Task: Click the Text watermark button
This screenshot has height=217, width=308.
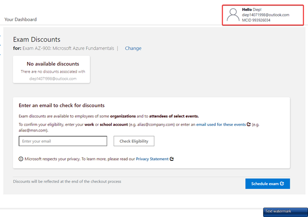Action: point(285,212)
